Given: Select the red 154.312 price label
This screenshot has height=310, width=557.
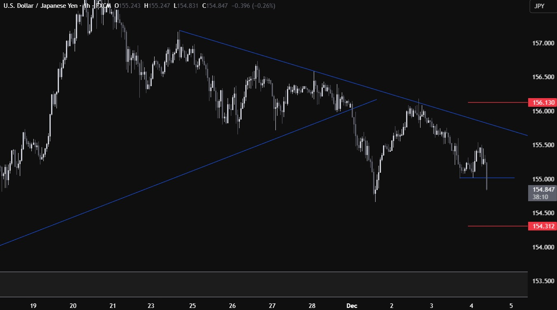Looking at the screenshot, I should 542,226.
